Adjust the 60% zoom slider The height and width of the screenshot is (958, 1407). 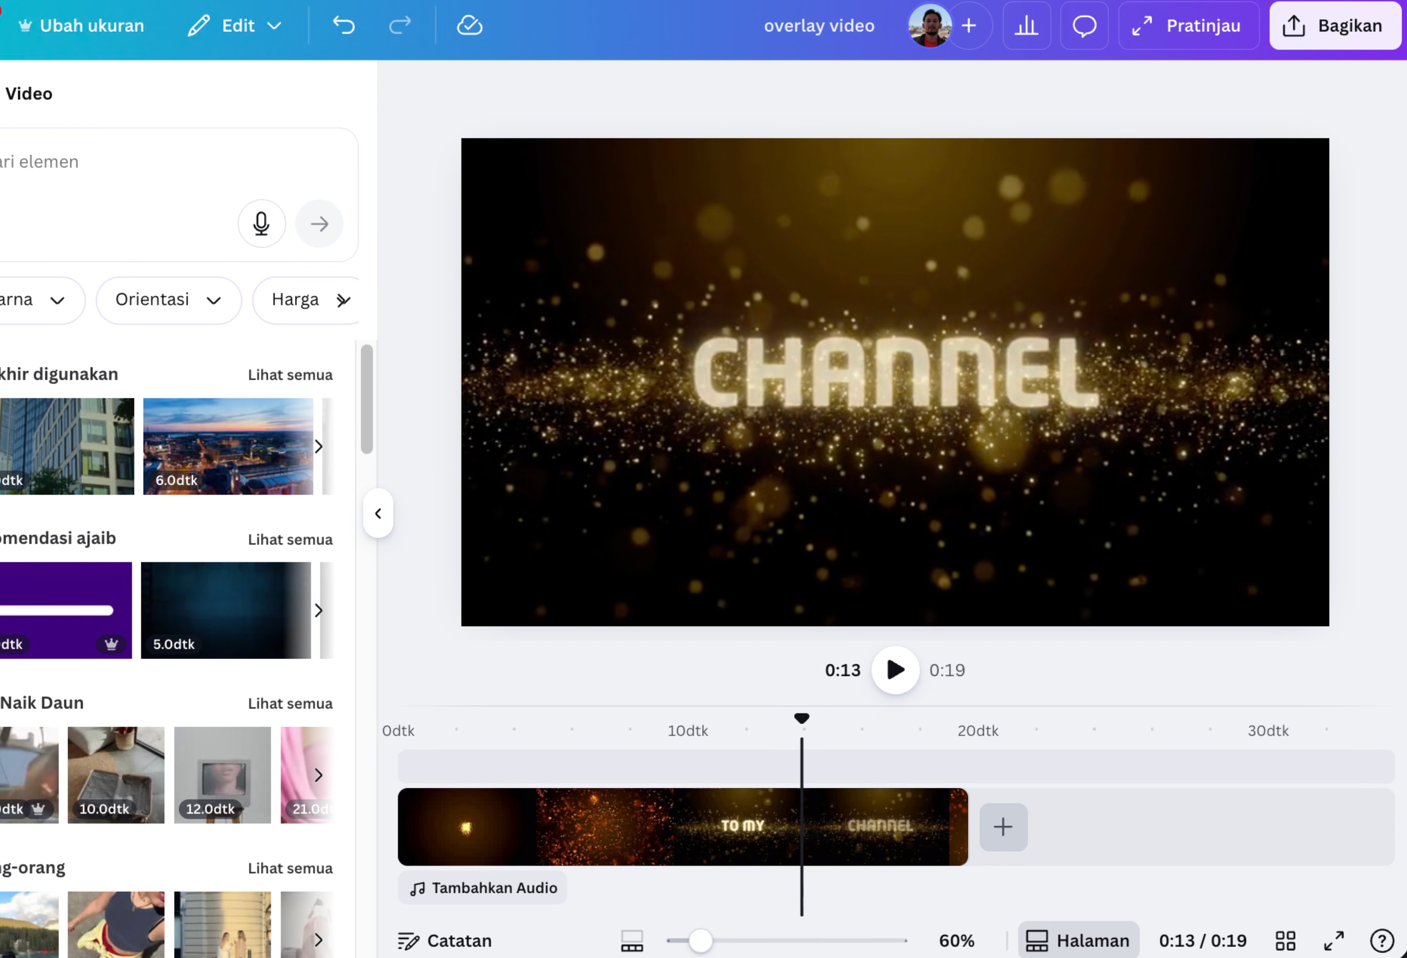(x=701, y=941)
